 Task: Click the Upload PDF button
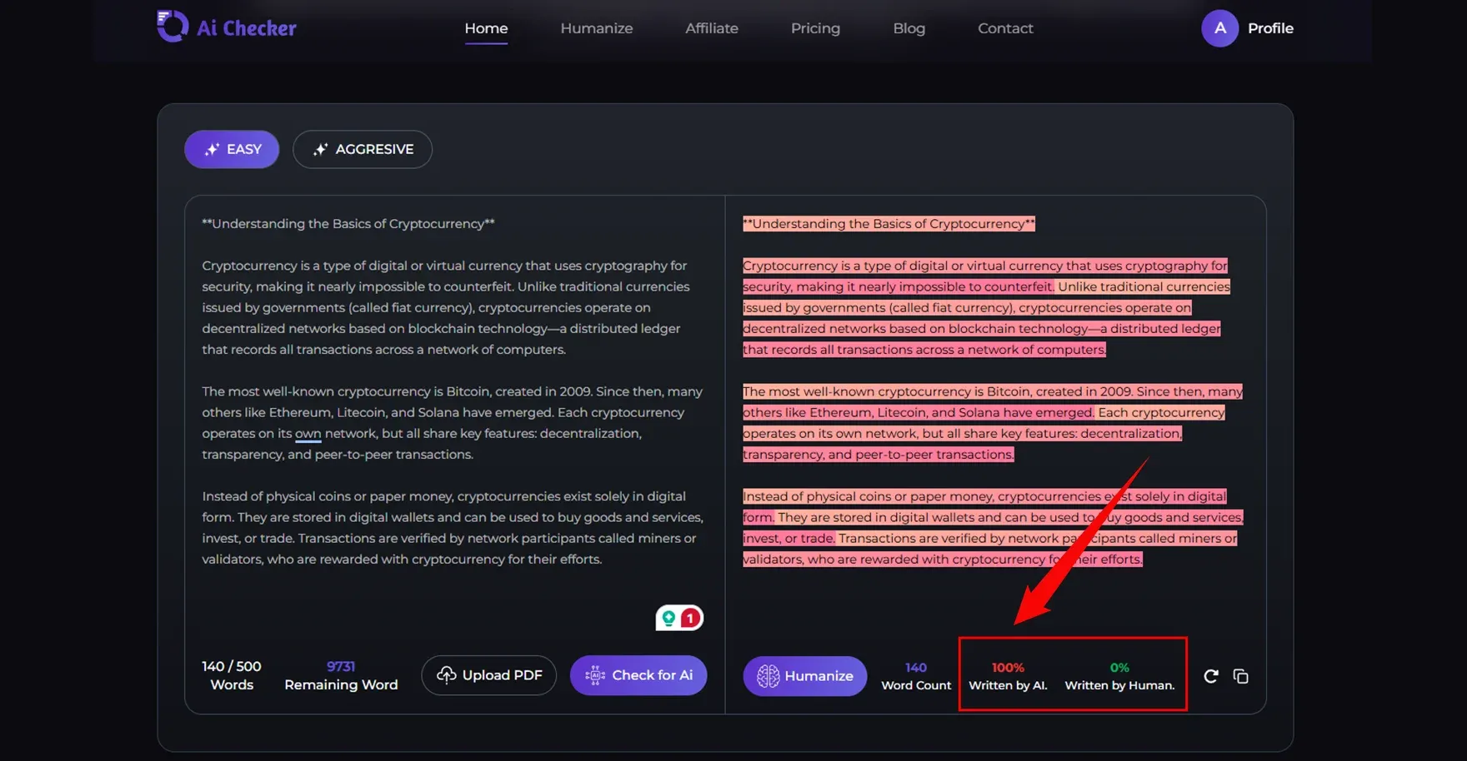pyautogui.click(x=488, y=675)
